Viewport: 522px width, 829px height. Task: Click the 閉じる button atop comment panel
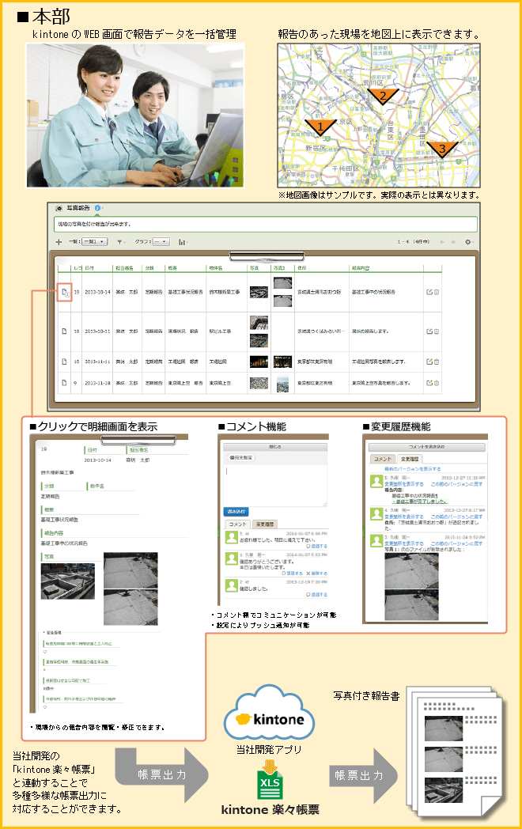click(275, 447)
